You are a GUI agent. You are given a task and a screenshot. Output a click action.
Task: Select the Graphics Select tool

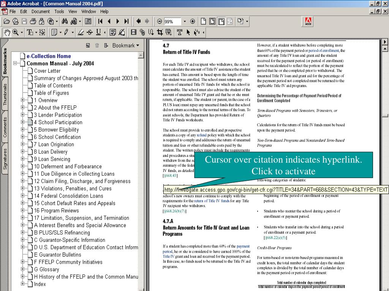tap(42, 33)
